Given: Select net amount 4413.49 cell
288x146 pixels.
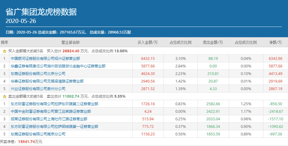Looking at the screenshot, I should [x=276, y=74].
